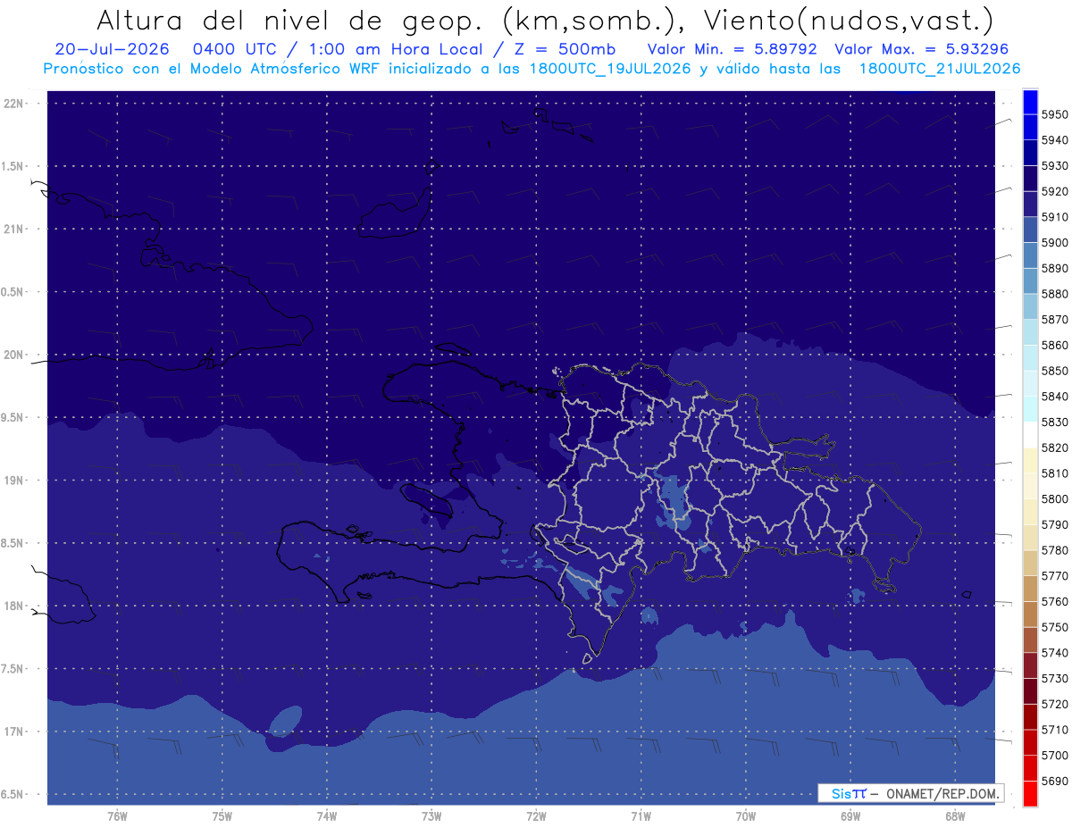Click the '5760' legend value
Screen dimensions: 1072x828
click(x=1055, y=601)
